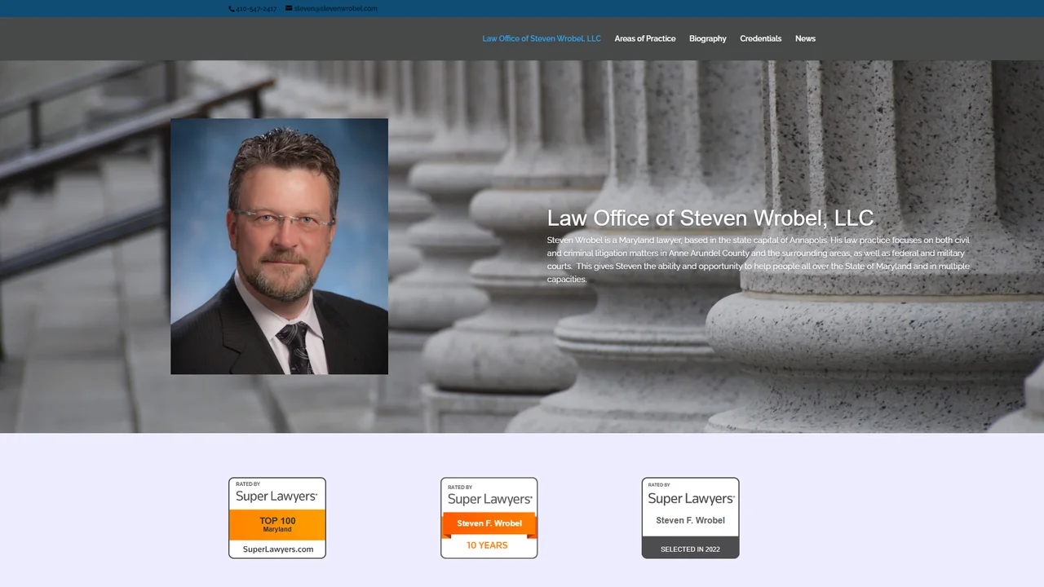Viewport: 1044px width, 587px height.
Task: Open the Super Lawyers Selected in 2022 badge
Action: click(x=691, y=518)
